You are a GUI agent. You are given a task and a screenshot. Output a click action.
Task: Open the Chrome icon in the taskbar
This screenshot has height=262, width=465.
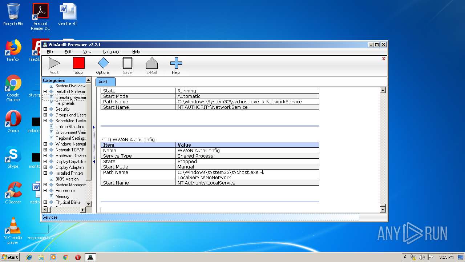tap(65, 257)
